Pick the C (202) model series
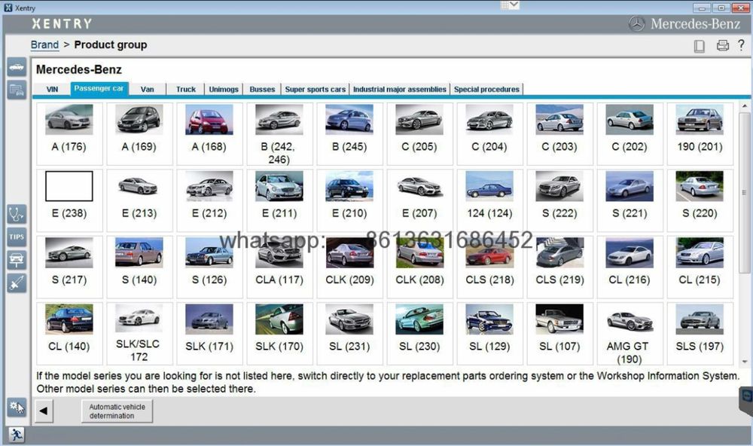 (630, 134)
